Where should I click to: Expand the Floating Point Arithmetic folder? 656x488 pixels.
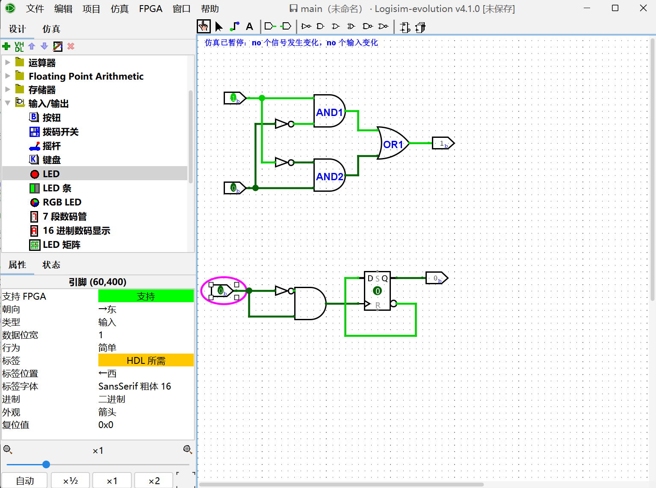pyautogui.click(x=8, y=76)
